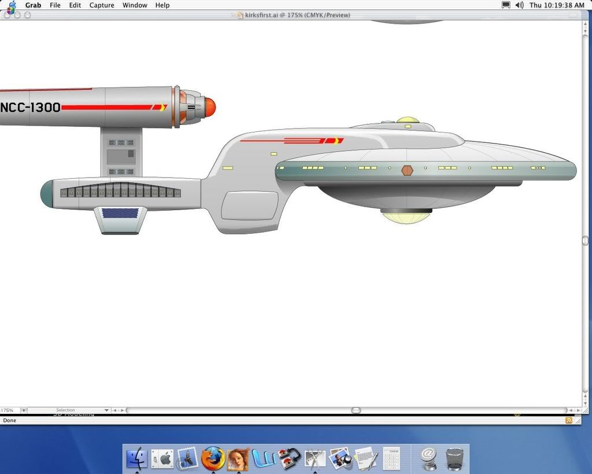The width and height of the screenshot is (592, 474).
Task: Open the Apple menu
Action: pos(12,5)
